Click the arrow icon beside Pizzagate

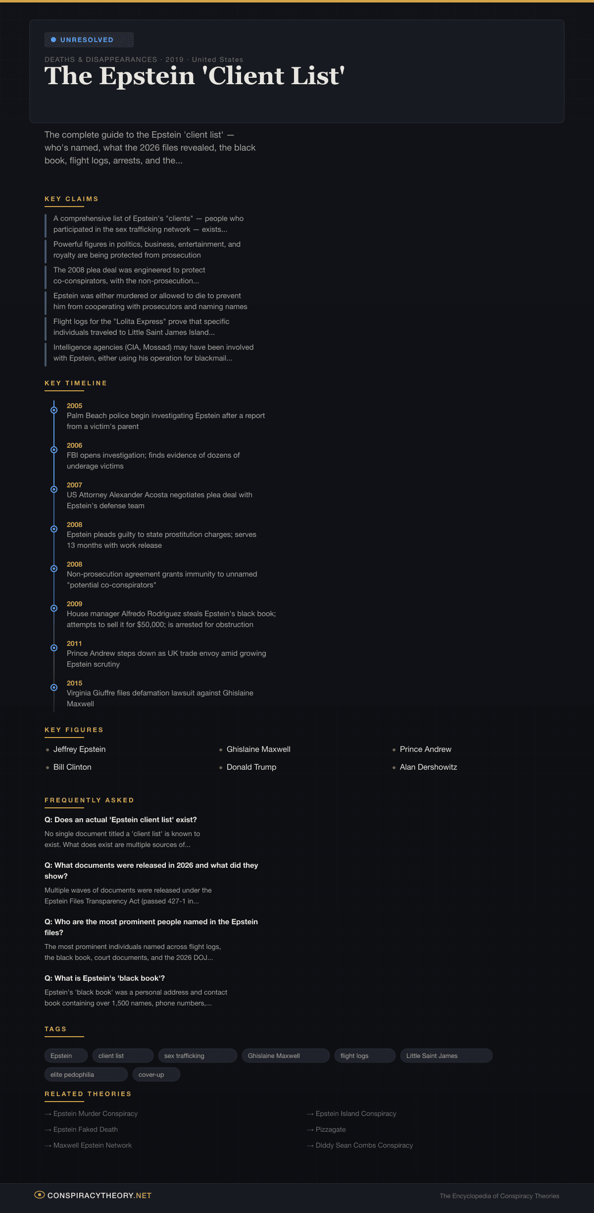click(310, 1130)
